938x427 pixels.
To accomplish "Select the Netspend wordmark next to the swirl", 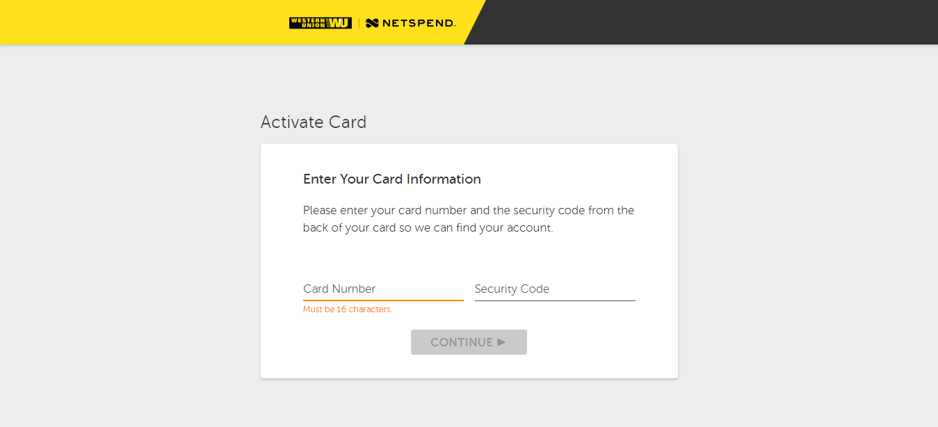I will (x=417, y=22).
